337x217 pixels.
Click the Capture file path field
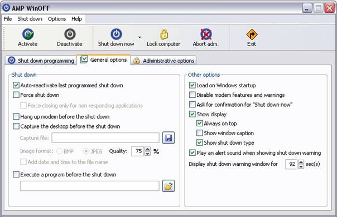coord(105,137)
